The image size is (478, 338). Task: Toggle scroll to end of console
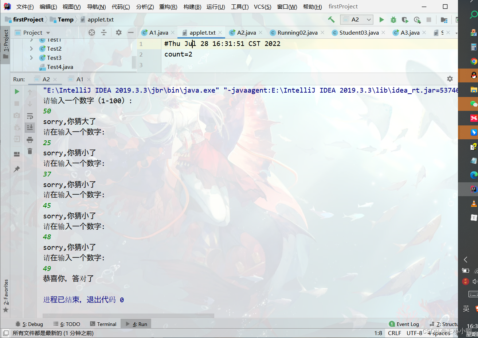pyautogui.click(x=30, y=127)
